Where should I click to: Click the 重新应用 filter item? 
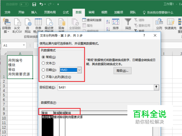(x=142, y=25)
